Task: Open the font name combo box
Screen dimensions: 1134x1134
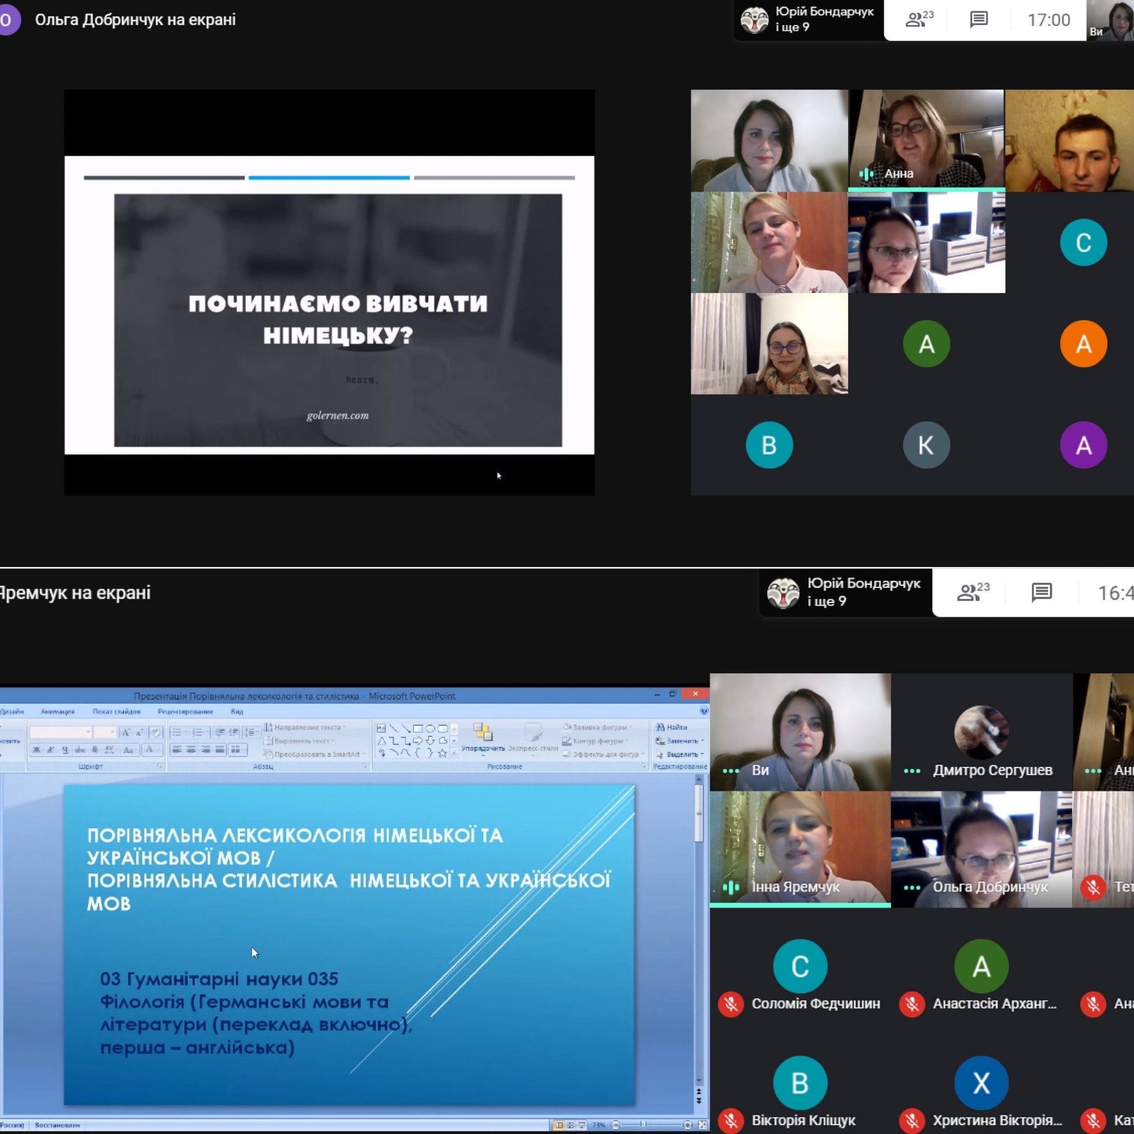Action: coord(60,732)
